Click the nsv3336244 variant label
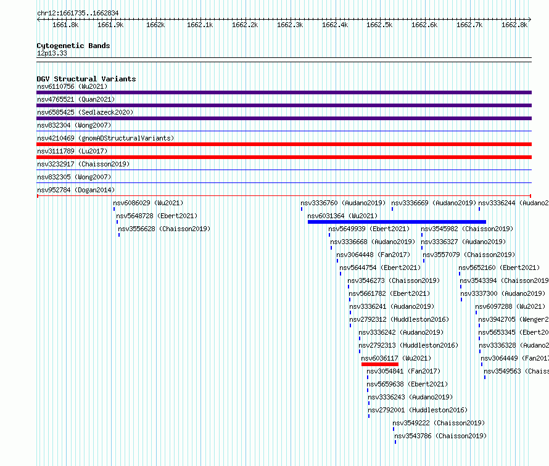The height and width of the screenshot is (466, 549). click(513, 203)
